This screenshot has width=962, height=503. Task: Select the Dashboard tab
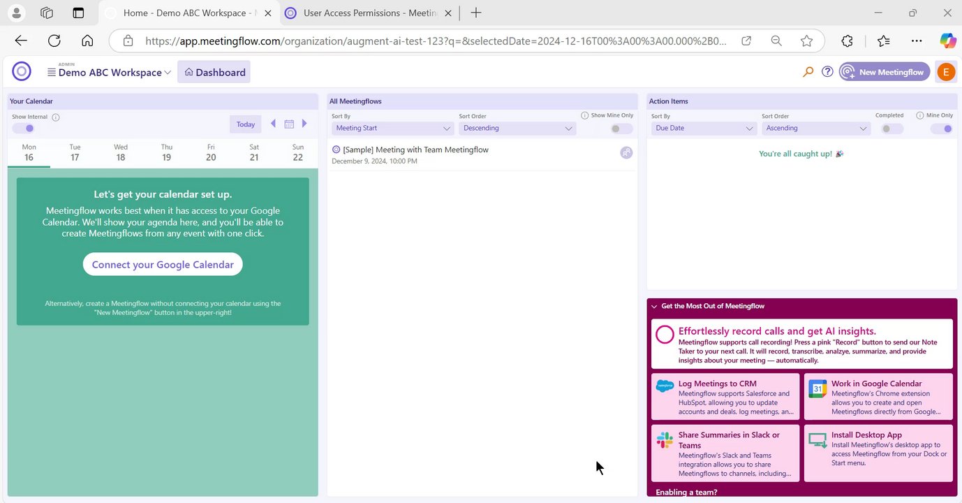(x=214, y=72)
